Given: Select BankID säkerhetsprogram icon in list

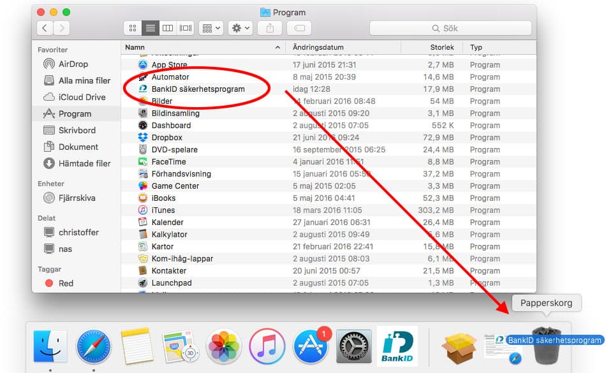Looking at the screenshot, I should 143,89.
